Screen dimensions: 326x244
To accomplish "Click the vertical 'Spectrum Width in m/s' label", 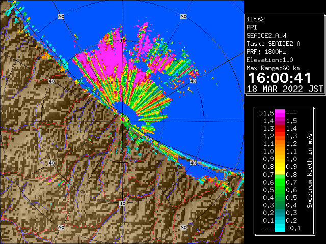I will (310, 171).
